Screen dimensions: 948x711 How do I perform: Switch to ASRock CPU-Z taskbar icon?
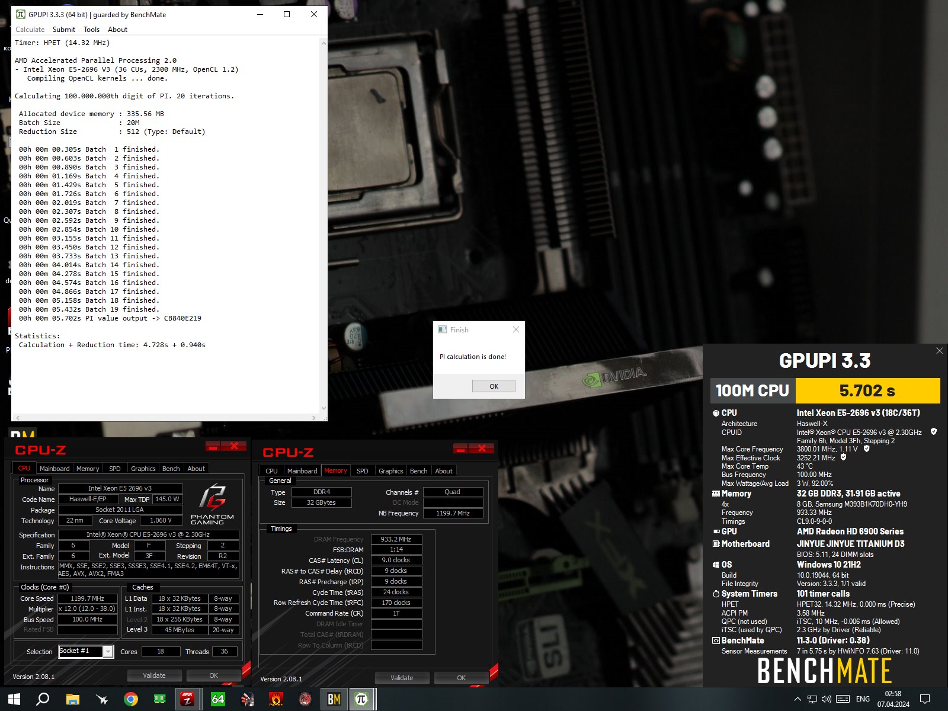188,699
